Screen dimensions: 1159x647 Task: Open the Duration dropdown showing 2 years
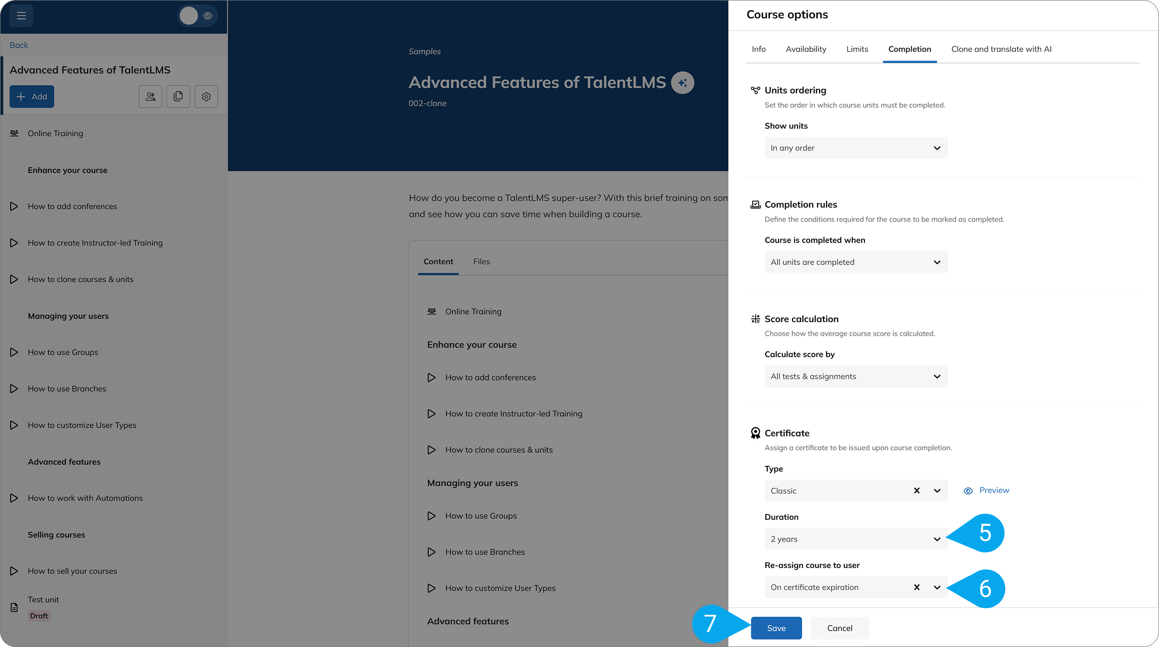click(x=856, y=539)
